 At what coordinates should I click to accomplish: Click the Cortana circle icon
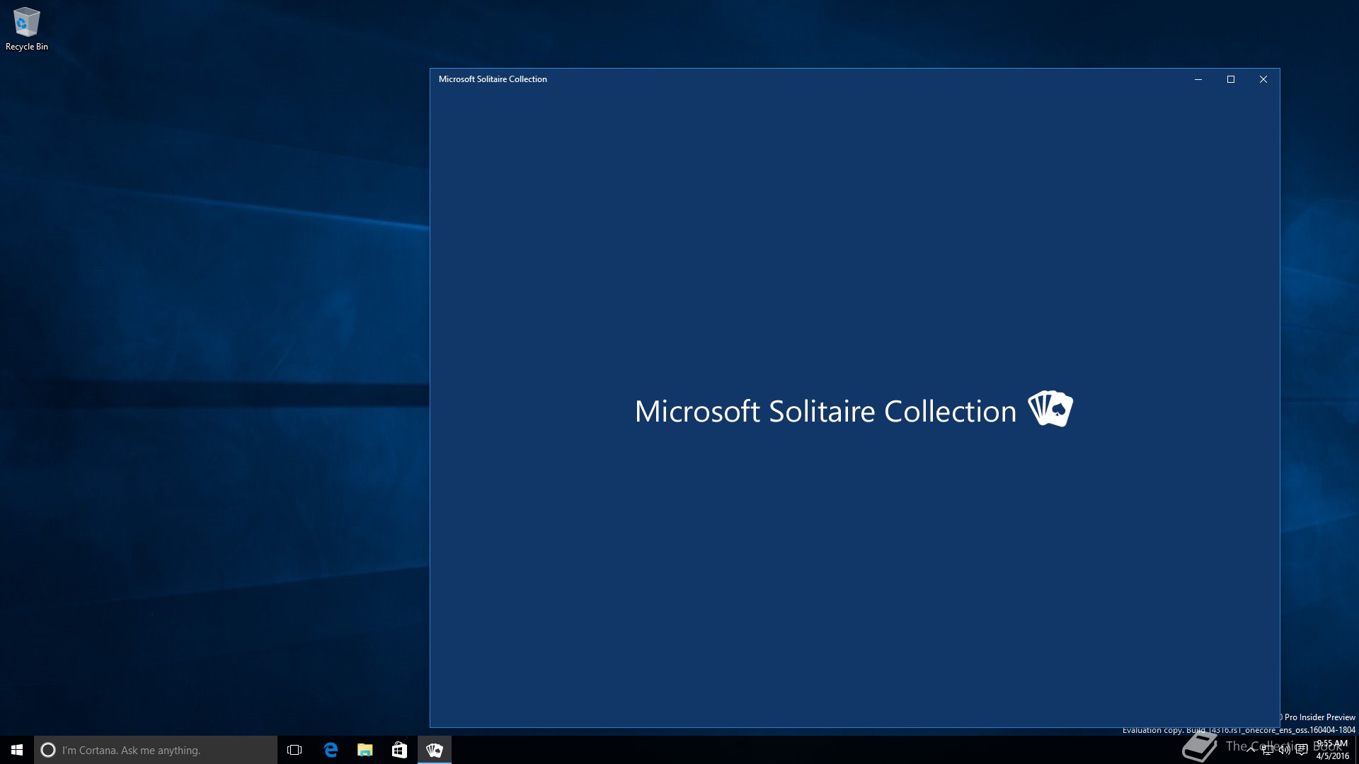pyautogui.click(x=48, y=750)
